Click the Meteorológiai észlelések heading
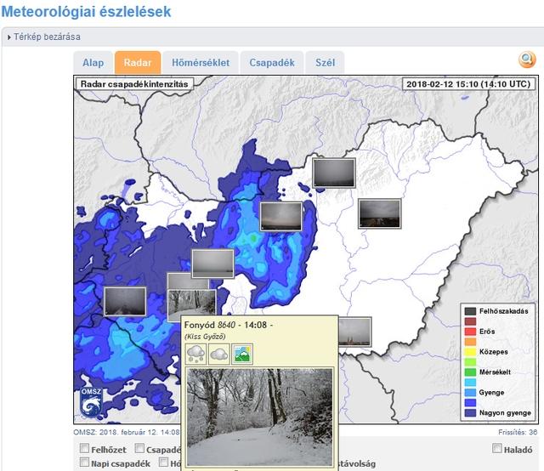The image size is (544, 471). point(86,12)
